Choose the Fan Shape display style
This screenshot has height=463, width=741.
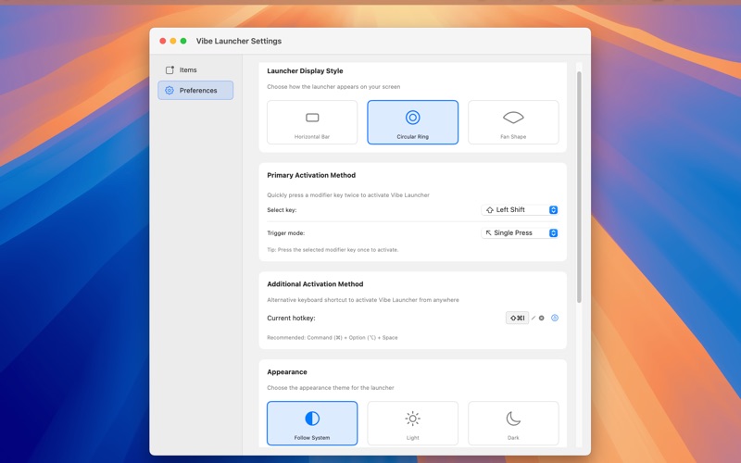click(513, 122)
